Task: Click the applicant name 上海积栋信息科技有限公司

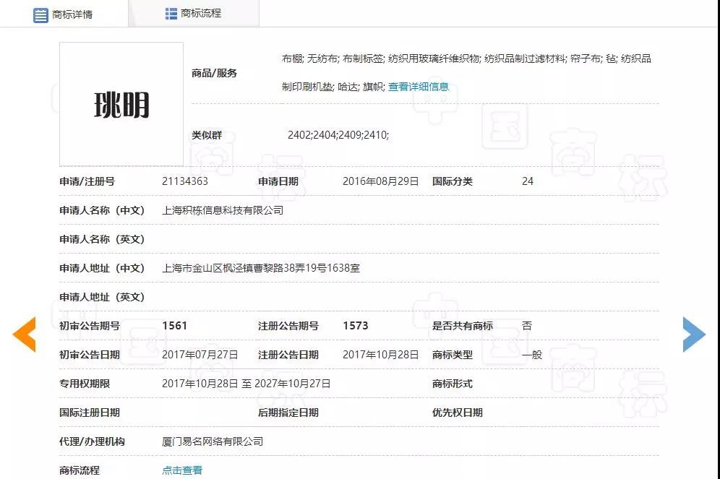Action: [x=221, y=210]
